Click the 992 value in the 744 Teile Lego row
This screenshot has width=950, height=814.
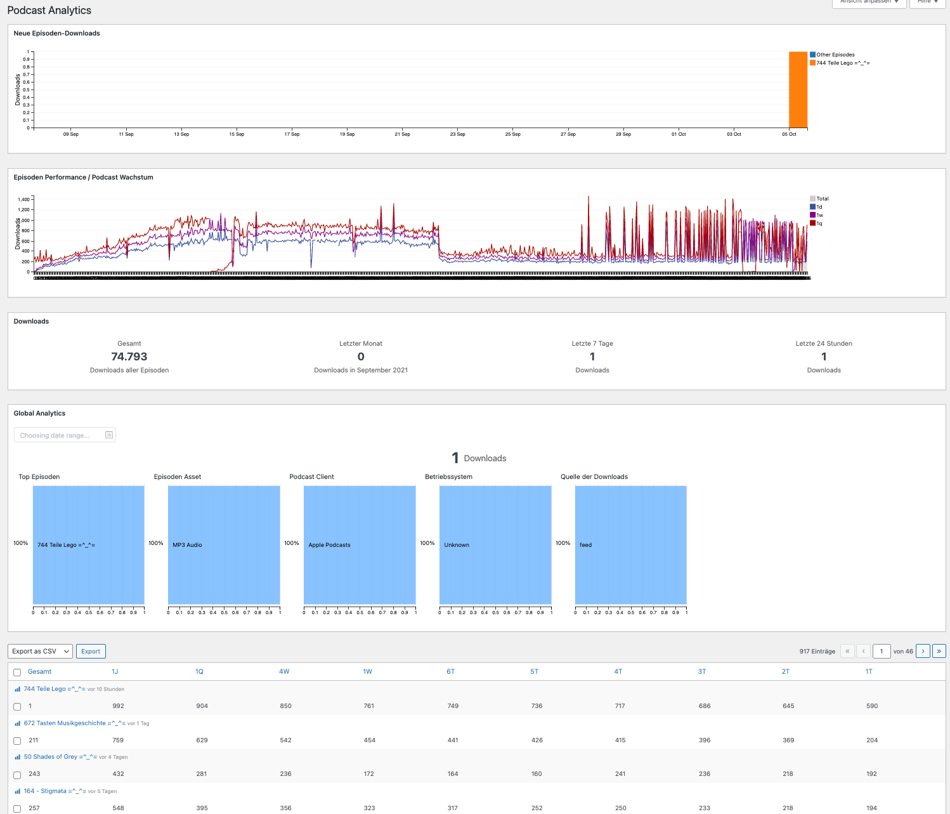(x=119, y=706)
